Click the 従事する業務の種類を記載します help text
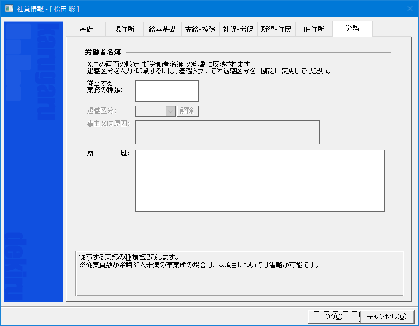The image size is (419, 326). [x=129, y=257]
